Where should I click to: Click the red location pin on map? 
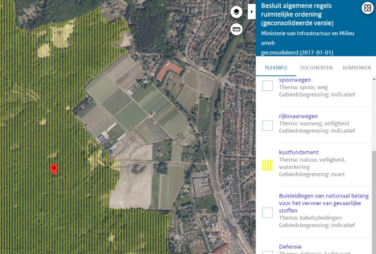click(x=54, y=169)
